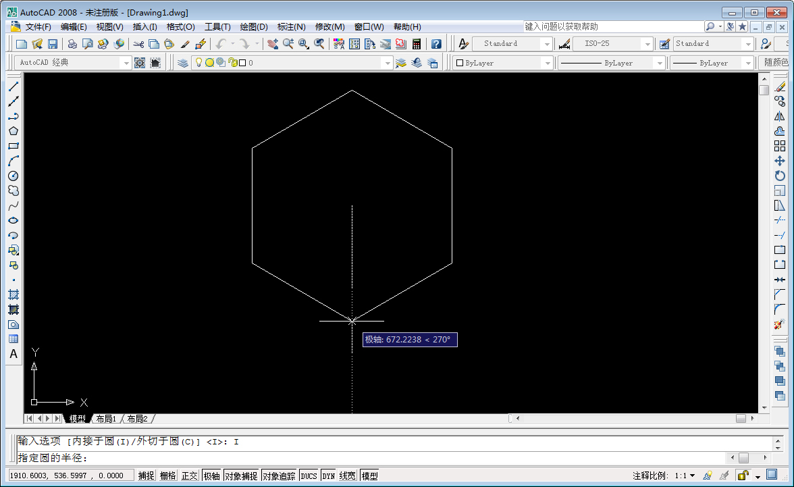Toggle 对象捕捉 (Object Snap) in the status bar
Image resolution: width=794 pixels, height=487 pixels.
click(x=241, y=476)
